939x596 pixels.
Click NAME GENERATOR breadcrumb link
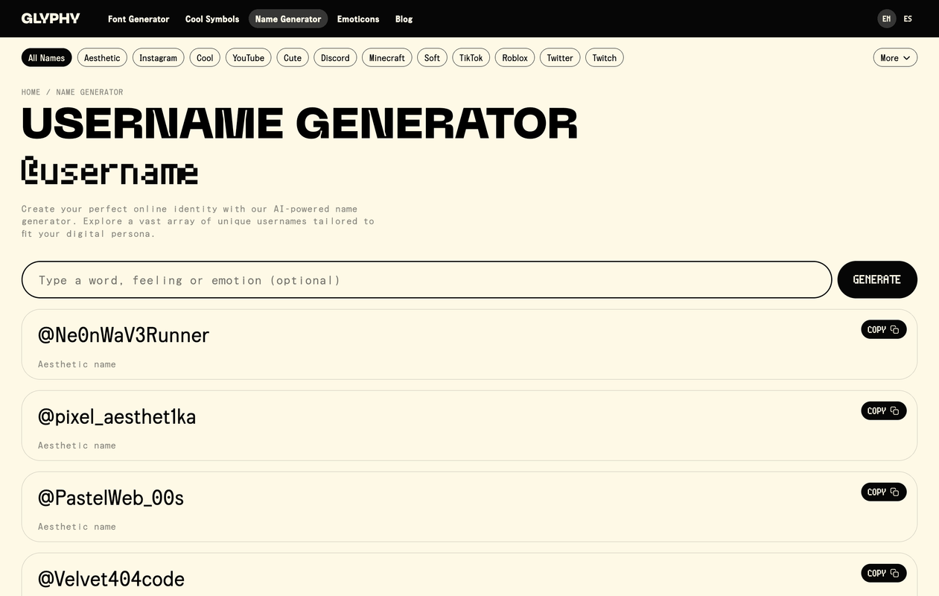point(89,92)
